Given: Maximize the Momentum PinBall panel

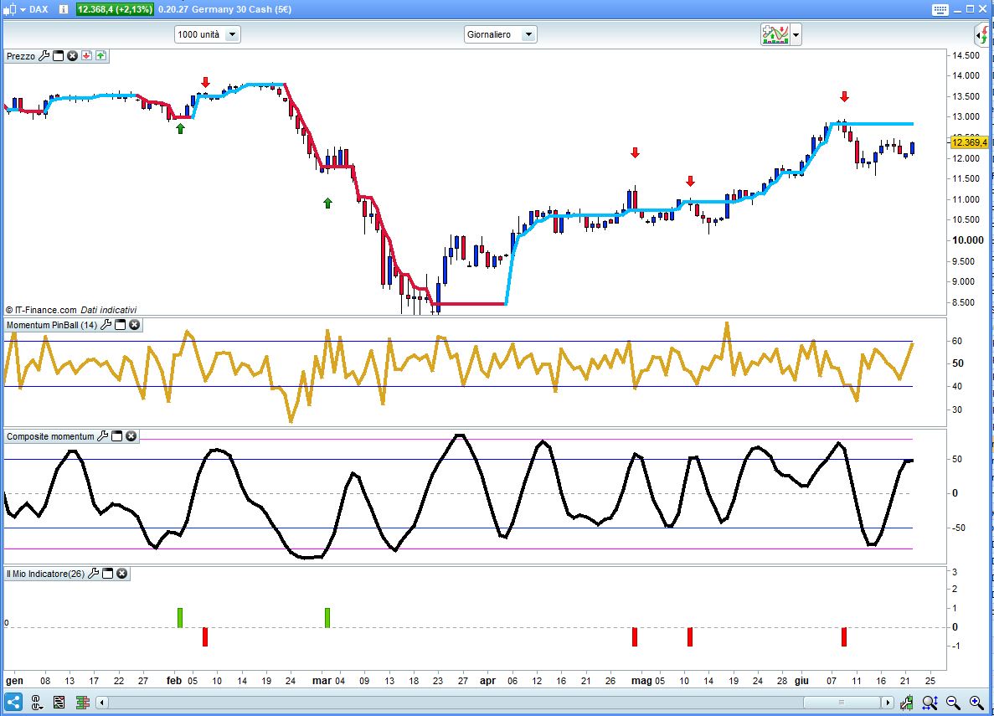Looking at the screenshot, I should [121, 325].
